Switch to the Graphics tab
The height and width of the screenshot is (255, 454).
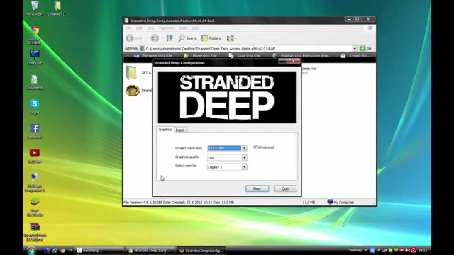(x=165, y=130)
